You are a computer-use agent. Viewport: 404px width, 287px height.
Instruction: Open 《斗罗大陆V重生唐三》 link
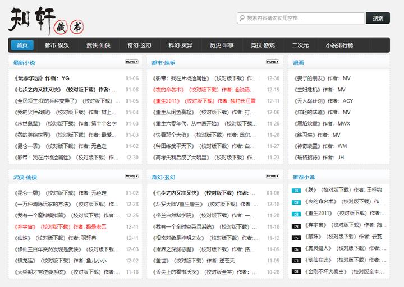(x=205, y=204)
